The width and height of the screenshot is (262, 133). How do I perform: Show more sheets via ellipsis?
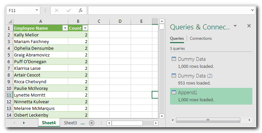pos(83,123)
